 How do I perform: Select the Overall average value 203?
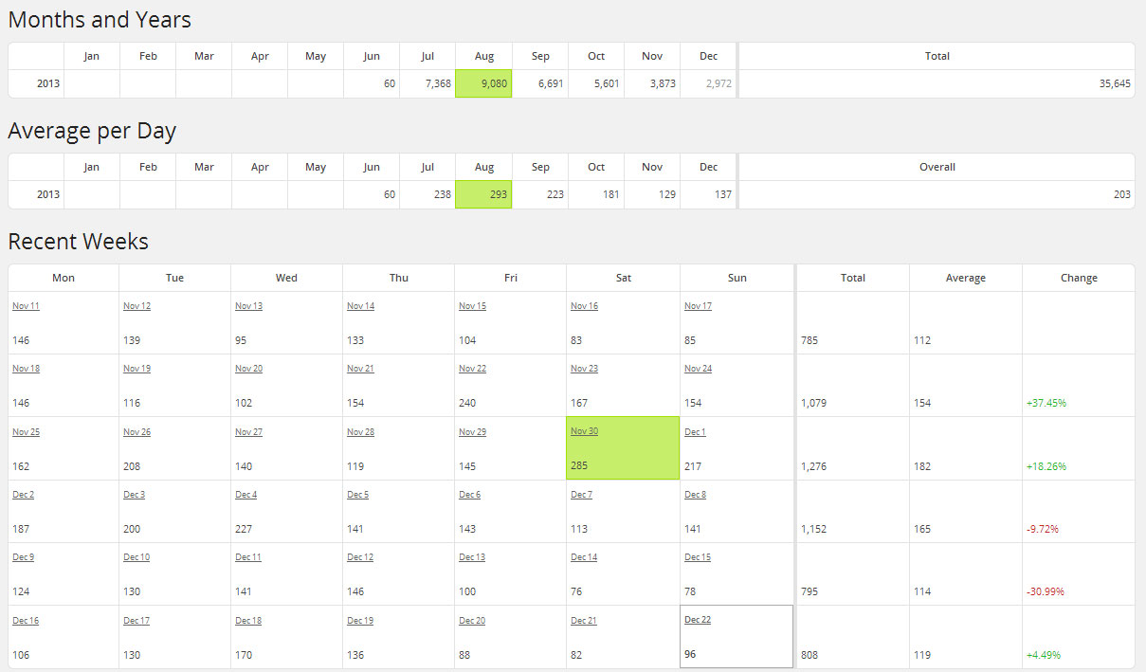click(1121, 194)
